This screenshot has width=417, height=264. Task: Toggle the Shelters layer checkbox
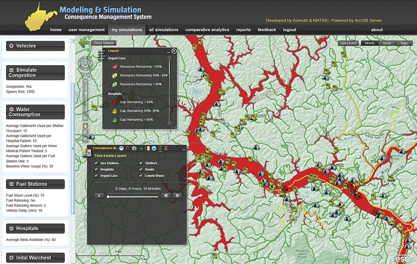tap(141, 163)
